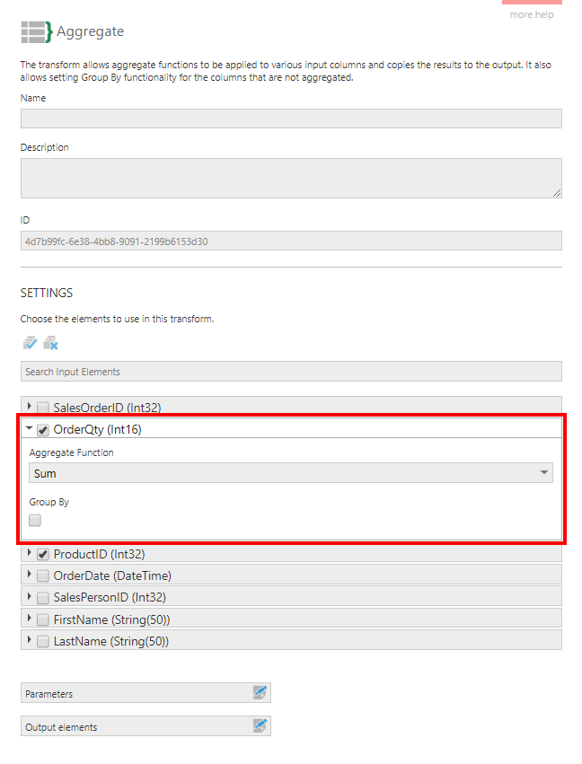Expand the FirstName element arrow
582x764 pixels.
click(x=30, y=618)
